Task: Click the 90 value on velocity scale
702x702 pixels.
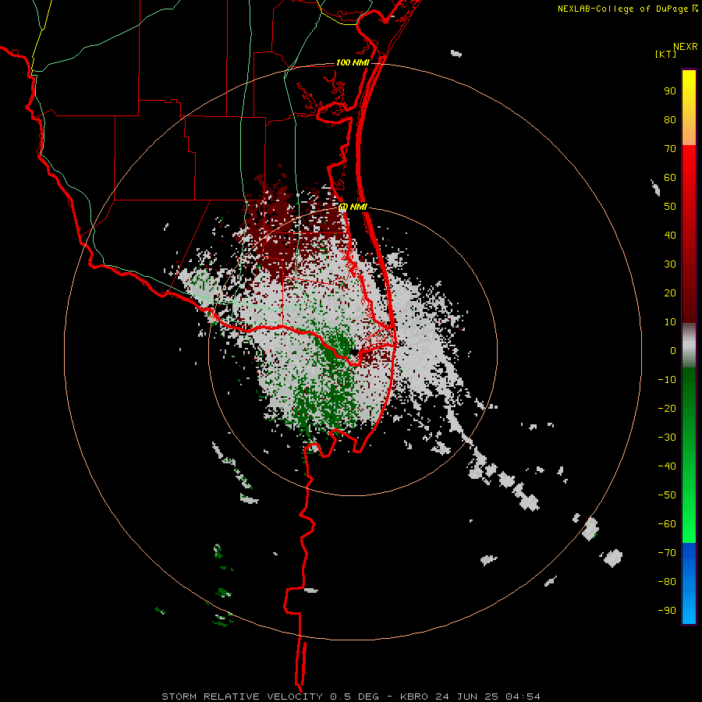Action: tap(670, 91)
